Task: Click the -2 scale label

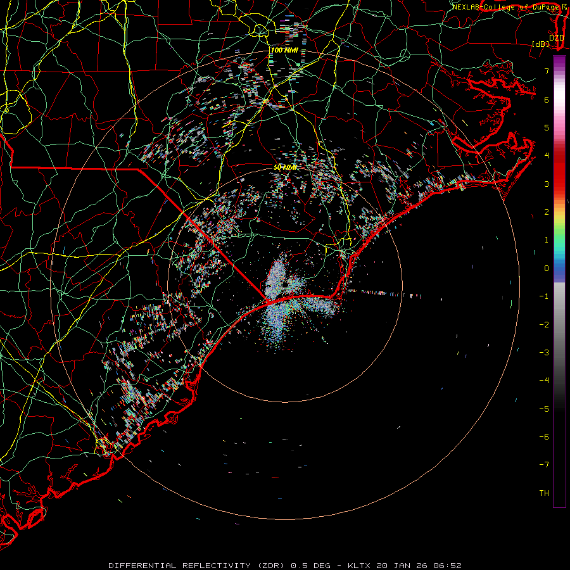Action: (x=544, y=325)
